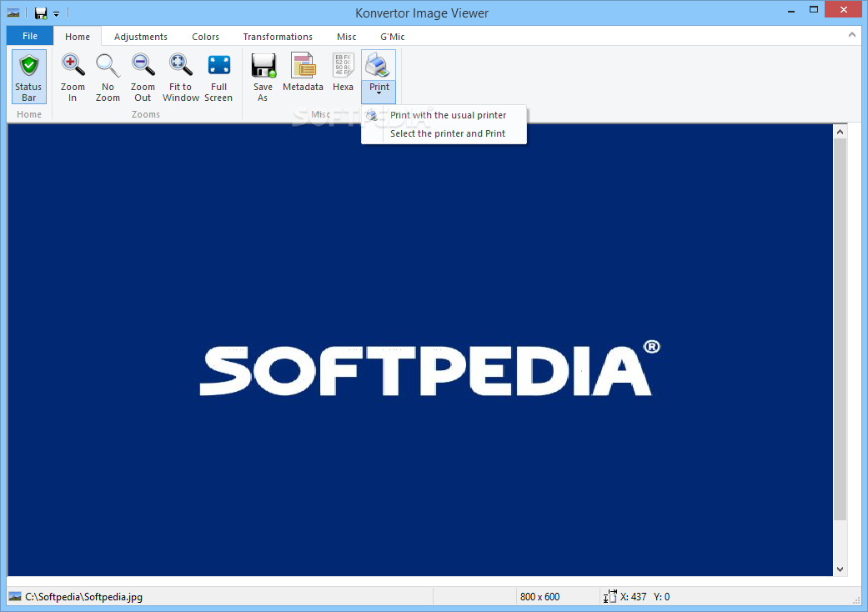Open the Metadata viewer icon
The width and height of the screenshot is (868, 612).
point(303,65)
